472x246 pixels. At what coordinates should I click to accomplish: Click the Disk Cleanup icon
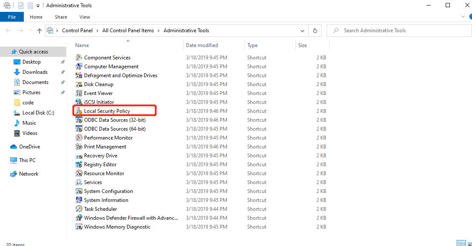pyautogui.click(x=79, y=84)
